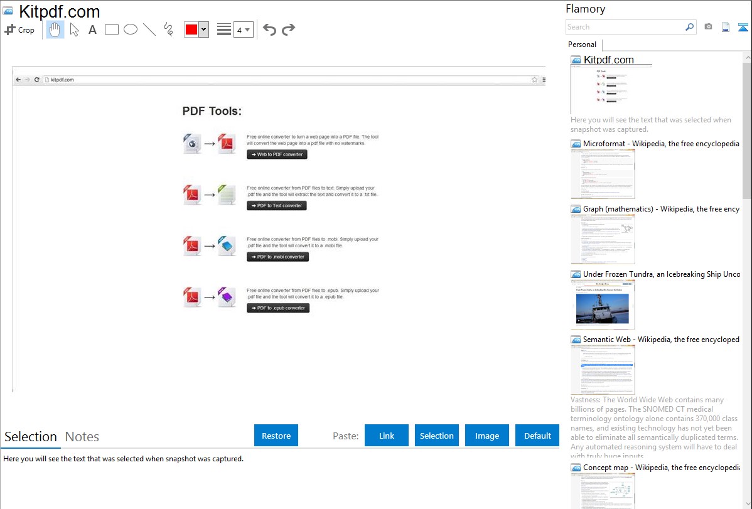Click the browser forward arrow in snapshot
This screenshot has height=509, width=752.
pos(28,80)
